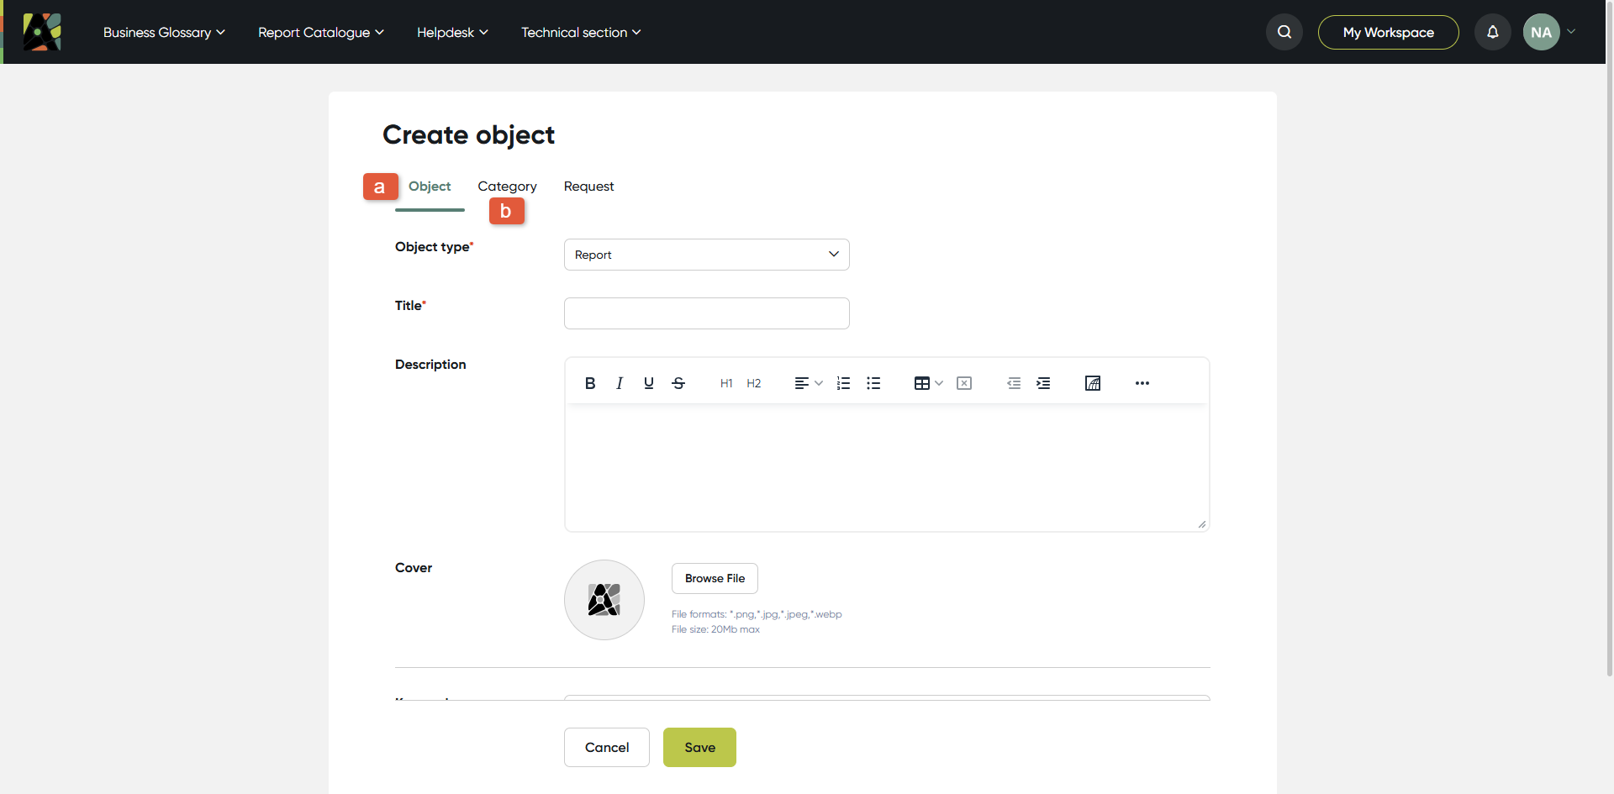The width and height of the screenshot is (1614, 794).
Task: Toggle underline formatting in Description editor
Action: [x=649, y=383]
